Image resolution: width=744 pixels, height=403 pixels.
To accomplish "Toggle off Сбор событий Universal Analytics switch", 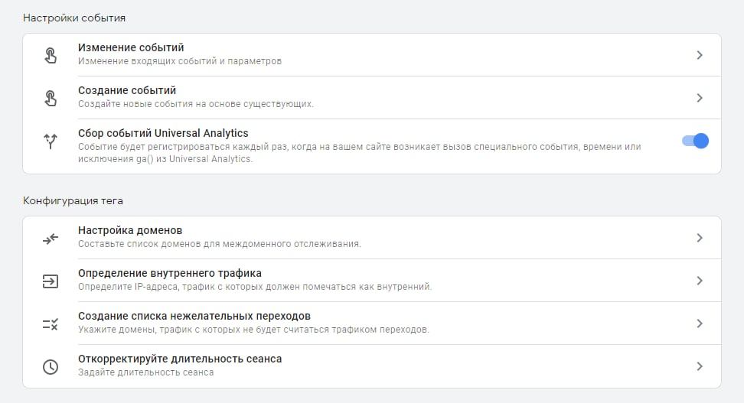I will pos(696,141).
